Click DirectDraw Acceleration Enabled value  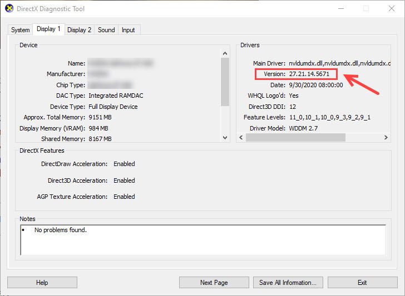(124, 164)
